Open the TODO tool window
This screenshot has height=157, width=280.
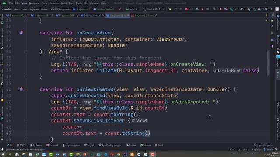pyautogui.click(x=21, y=145)
